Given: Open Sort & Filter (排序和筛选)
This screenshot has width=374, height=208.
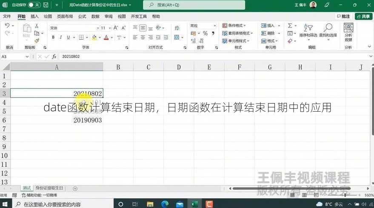Looking at the screenshot, I should [x=308, y=31].
